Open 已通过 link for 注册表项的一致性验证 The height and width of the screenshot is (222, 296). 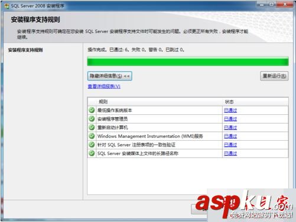tap(230, 145)
